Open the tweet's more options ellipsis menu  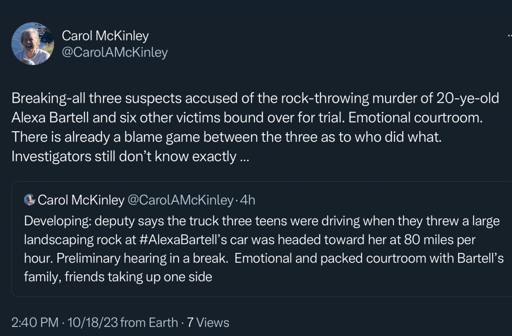tap(508, 36)
